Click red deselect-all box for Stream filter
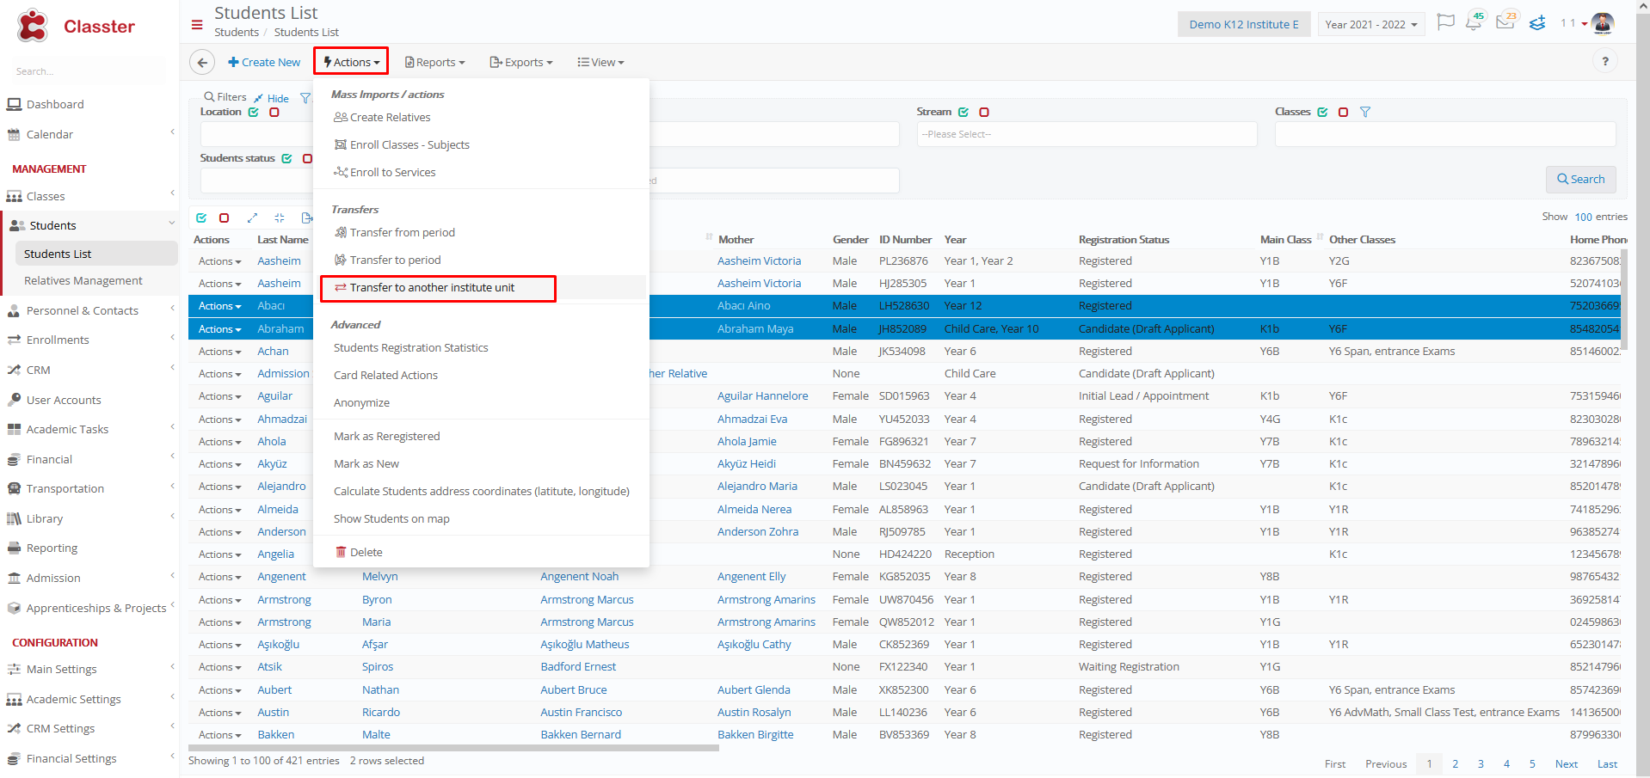1650x778 pixels. (984, 112)
